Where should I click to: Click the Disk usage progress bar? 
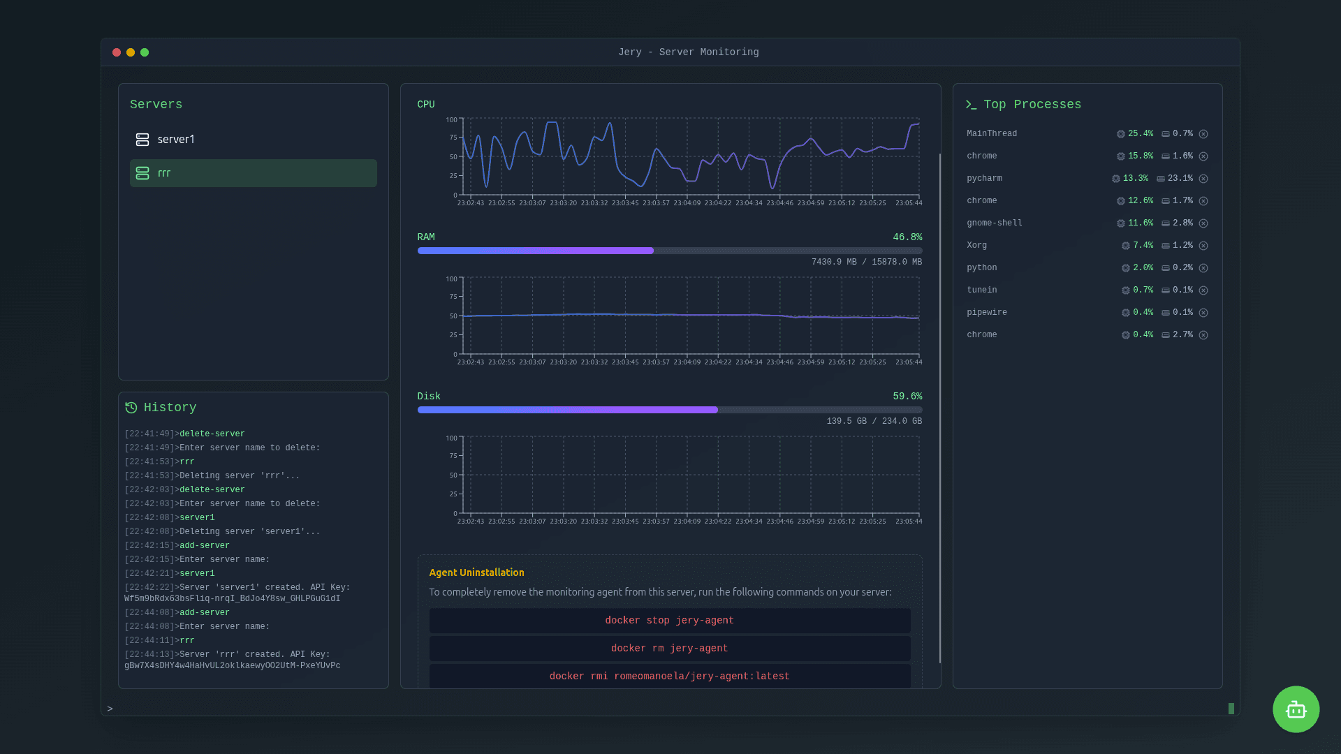tap(669, 410)
